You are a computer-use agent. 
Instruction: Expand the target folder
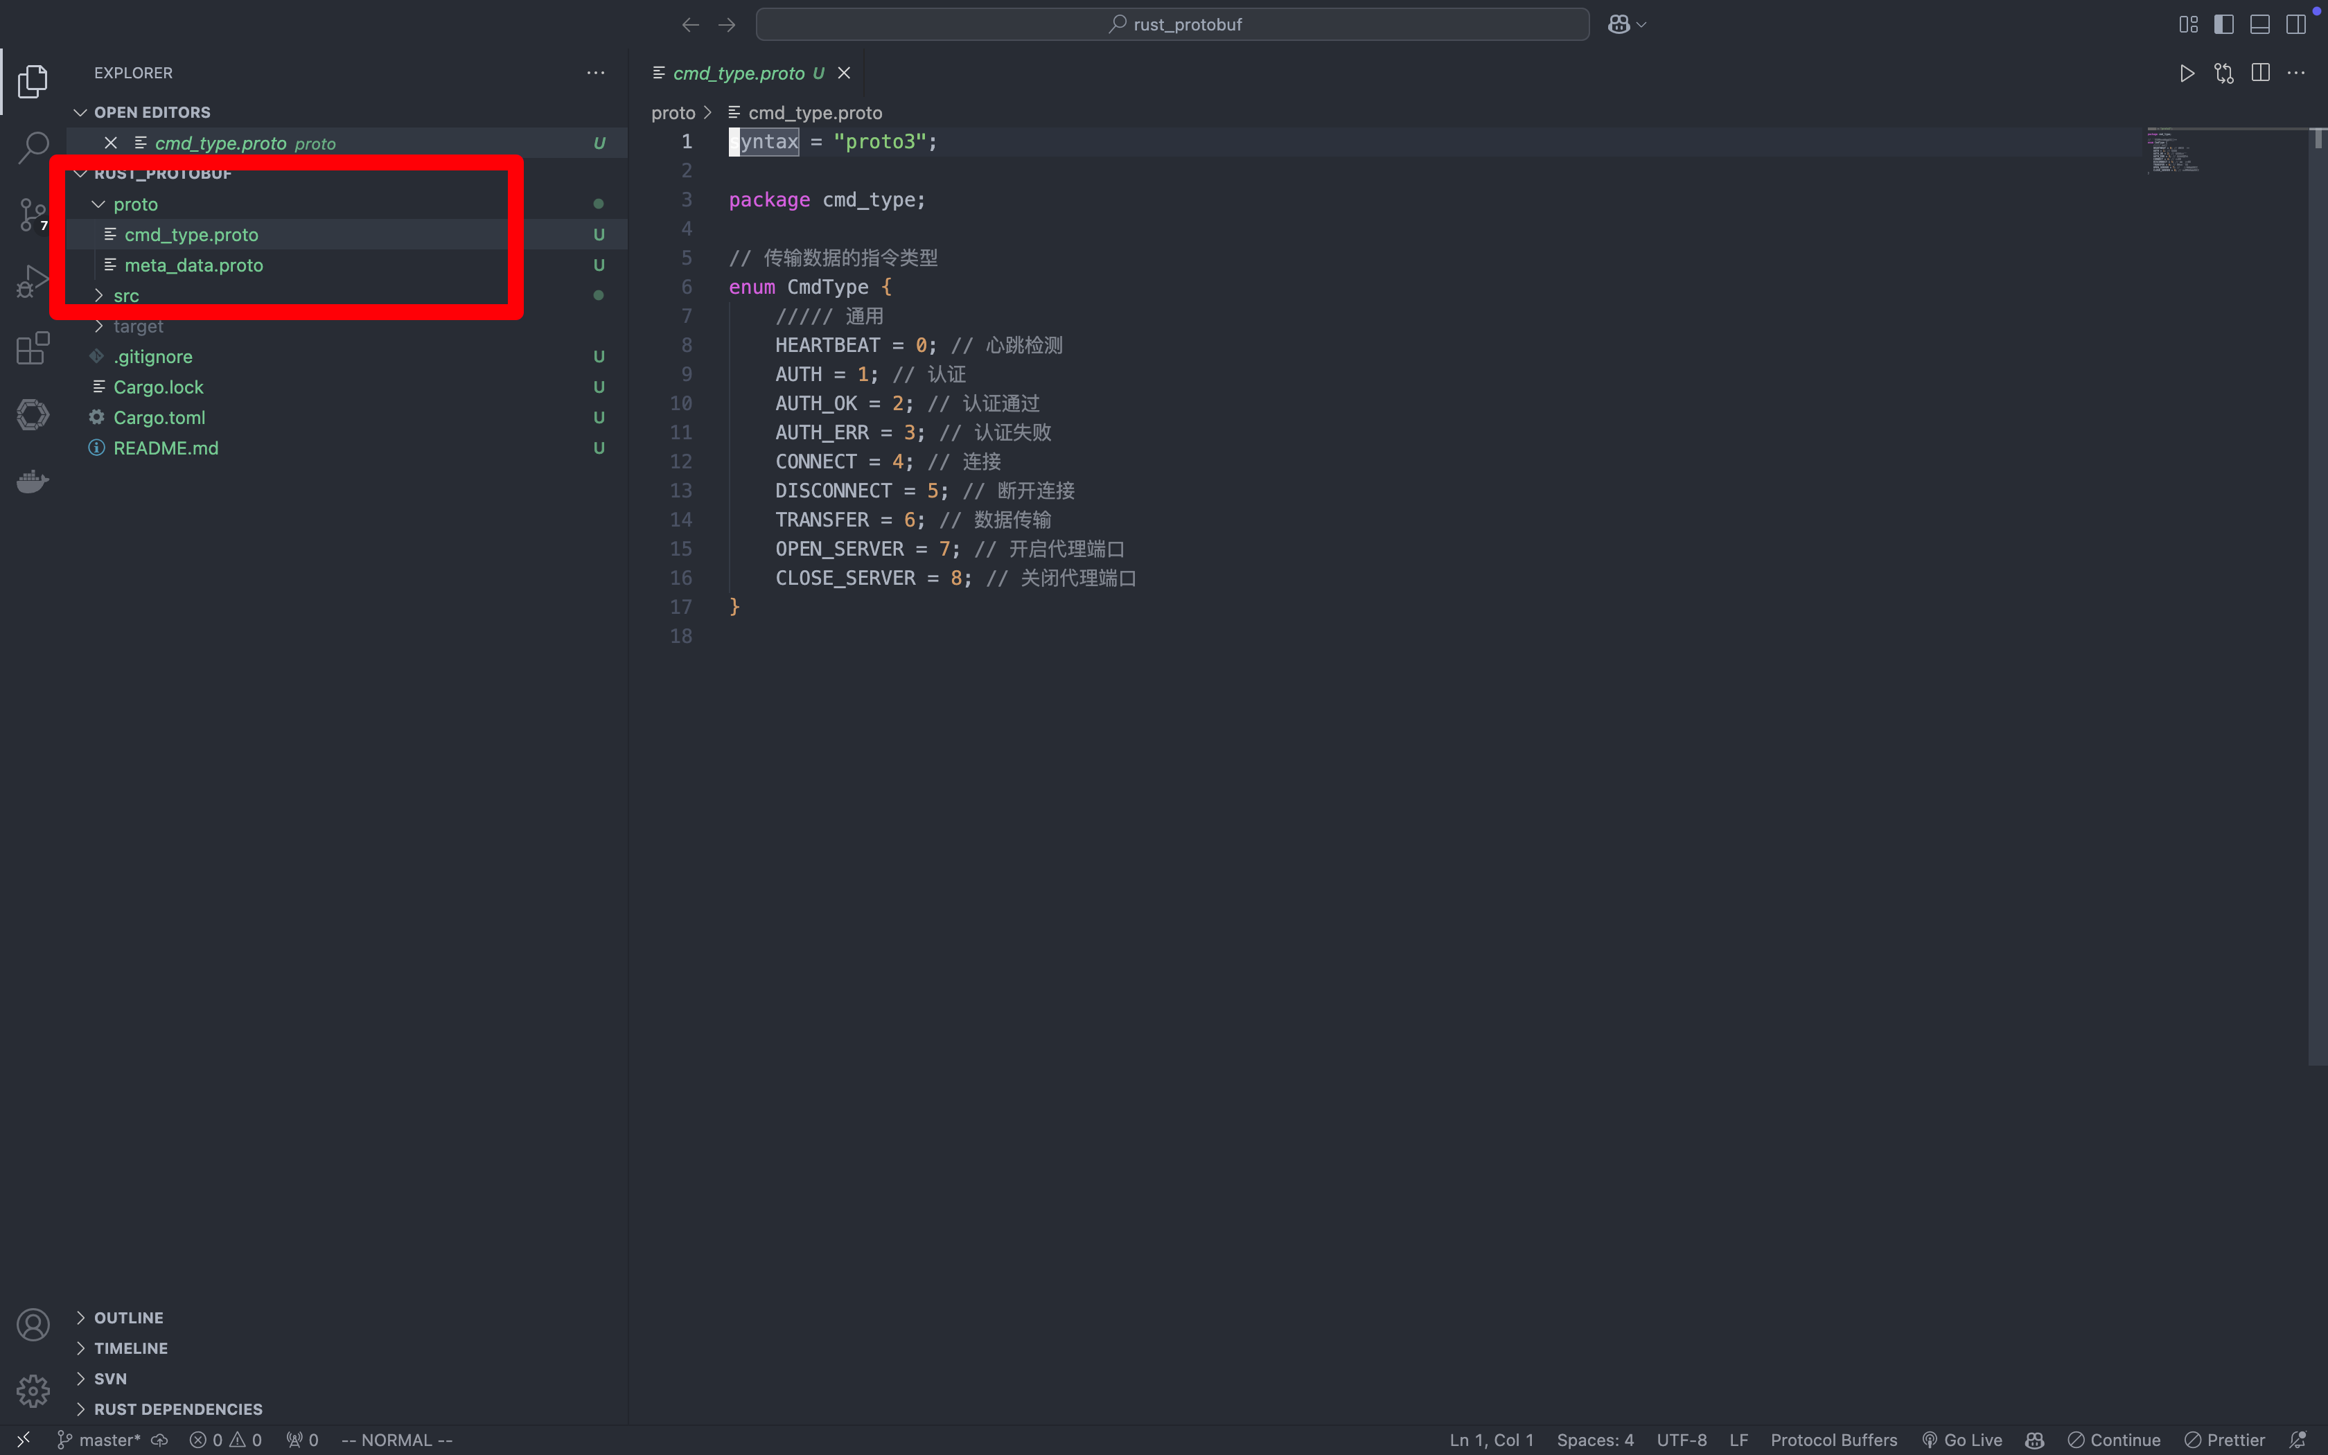point(346,326)
